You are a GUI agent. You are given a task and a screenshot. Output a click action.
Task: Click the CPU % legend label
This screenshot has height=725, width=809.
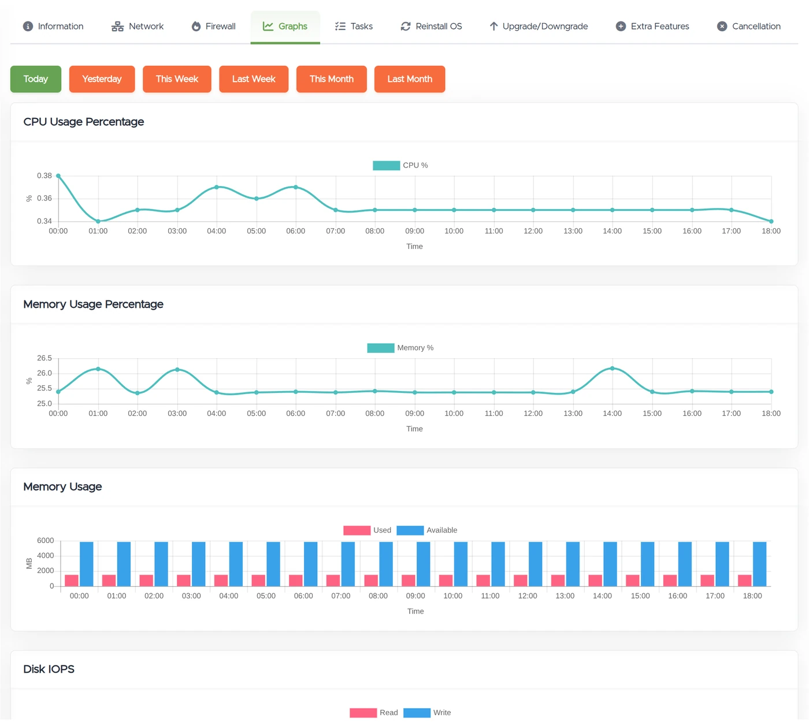pos(415,166)
